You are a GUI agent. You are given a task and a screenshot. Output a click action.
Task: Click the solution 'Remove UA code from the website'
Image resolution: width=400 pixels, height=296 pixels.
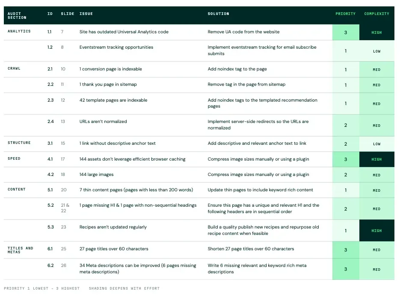tap(243, 32)
